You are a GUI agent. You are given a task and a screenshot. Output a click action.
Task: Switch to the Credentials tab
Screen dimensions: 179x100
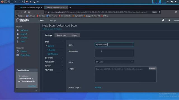point(62,35)
